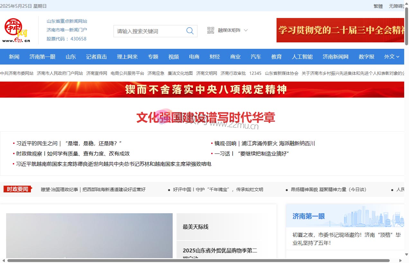Open the 数字报 section
The height and width of the screenshot is (263, 409).
[x=366, y=57]
